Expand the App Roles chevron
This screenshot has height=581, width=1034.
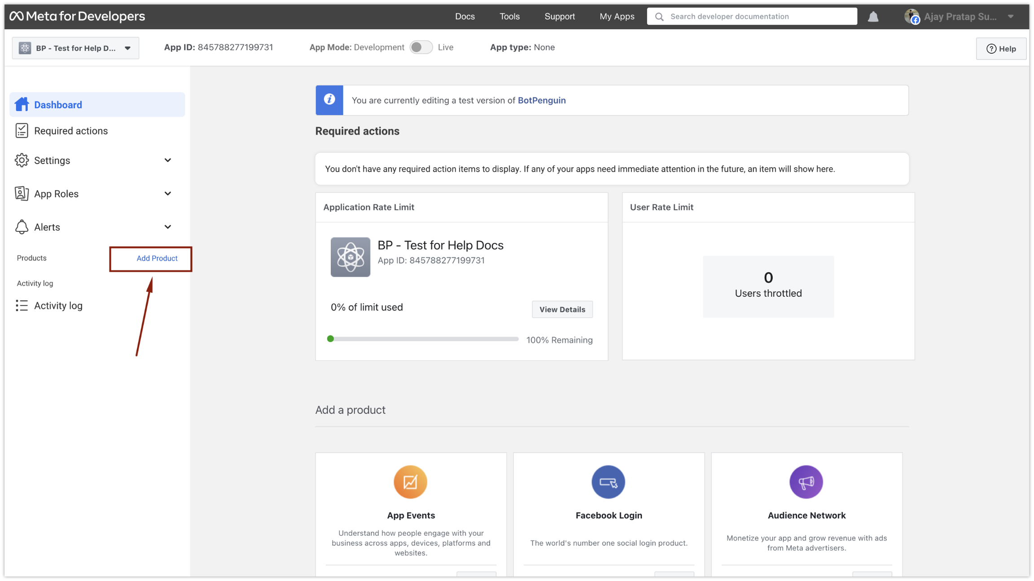167,194
